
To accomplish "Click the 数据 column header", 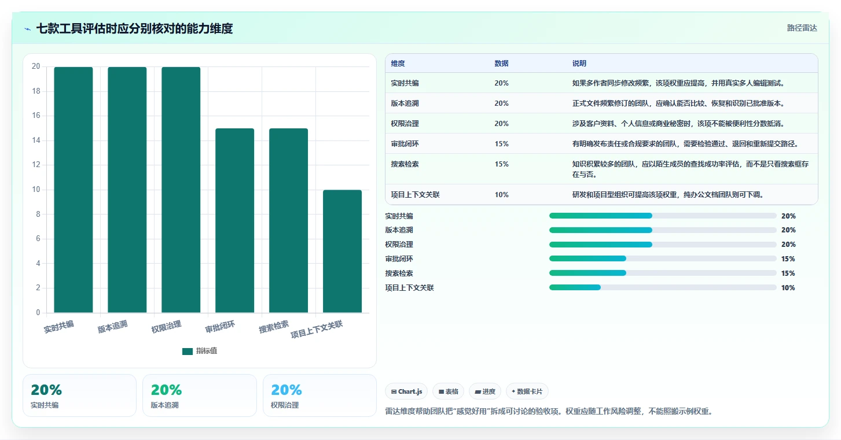I will (501, 63).
